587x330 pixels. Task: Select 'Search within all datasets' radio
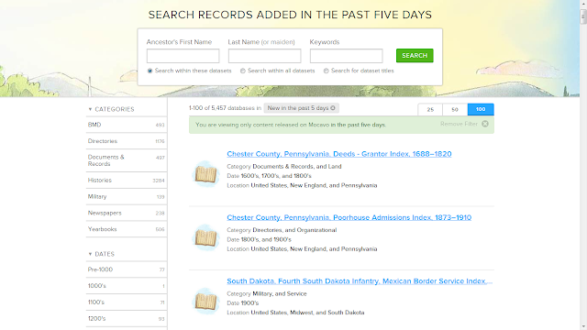(242, 71)
